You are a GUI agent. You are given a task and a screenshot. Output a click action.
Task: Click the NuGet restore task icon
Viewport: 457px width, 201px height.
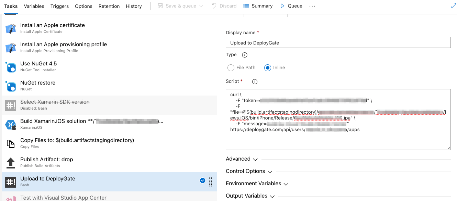[x=11, y=86]
